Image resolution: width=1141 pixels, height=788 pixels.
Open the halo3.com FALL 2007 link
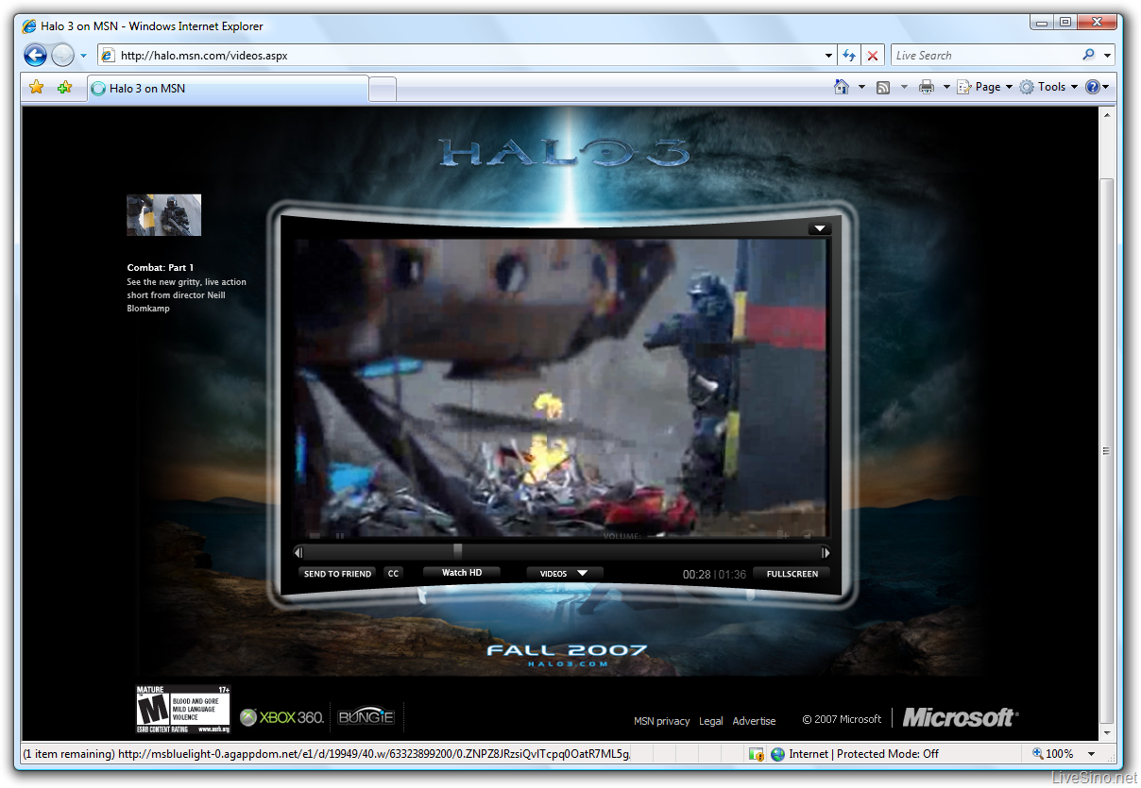click(567, 655)
